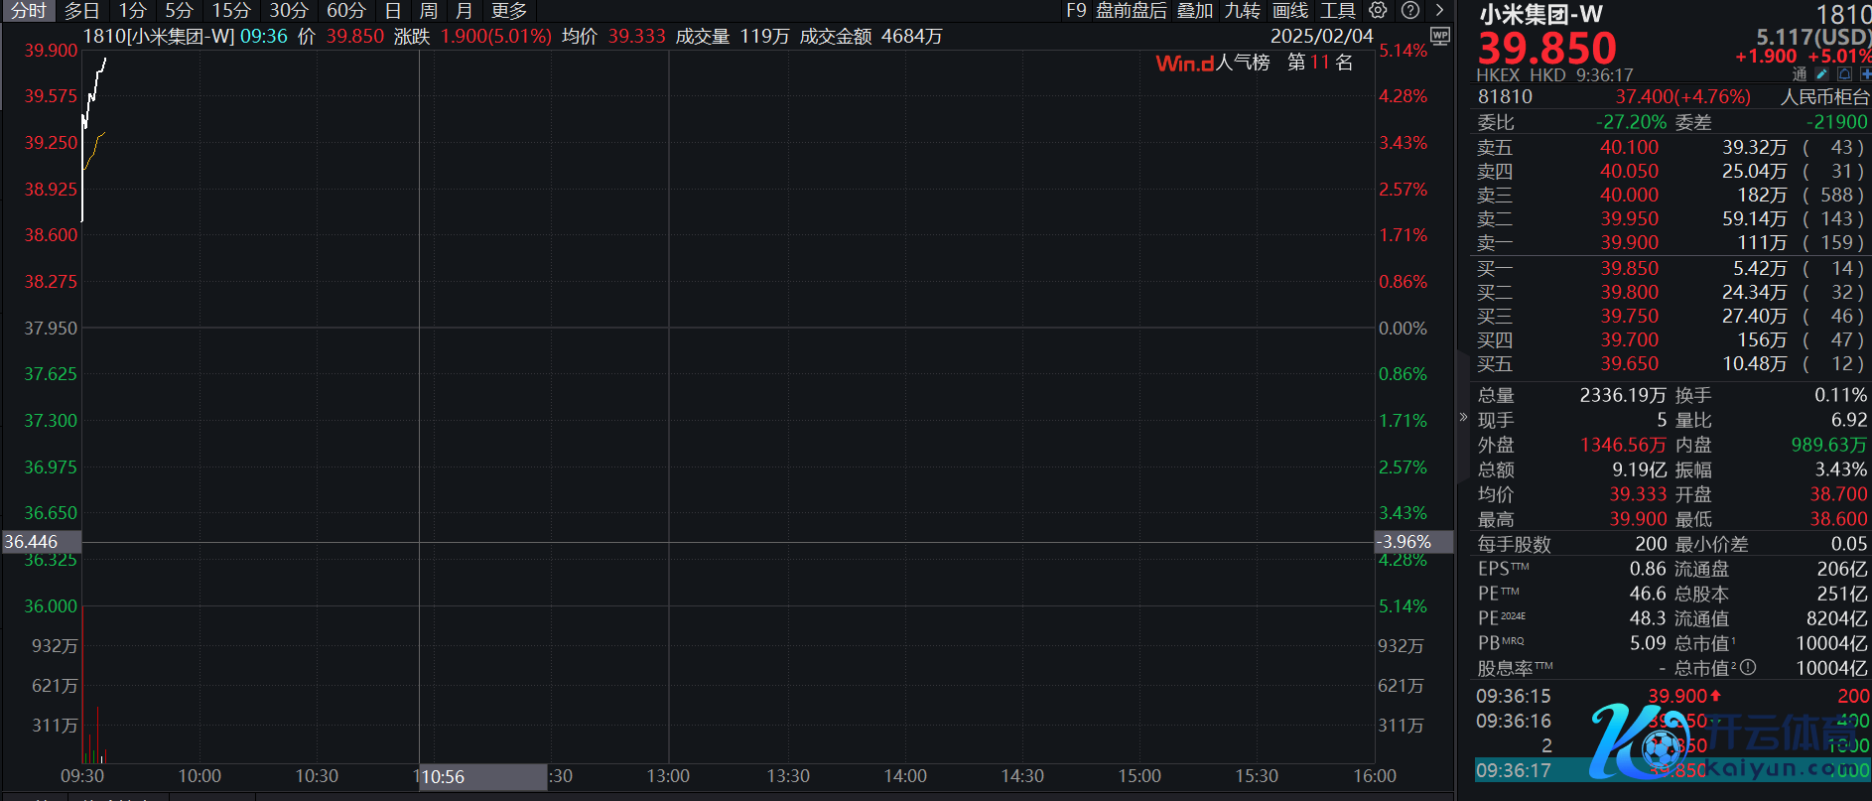Switch to the 日 daily chart tab
Screen dimensions: 1872x801
[x=393, y=11]
